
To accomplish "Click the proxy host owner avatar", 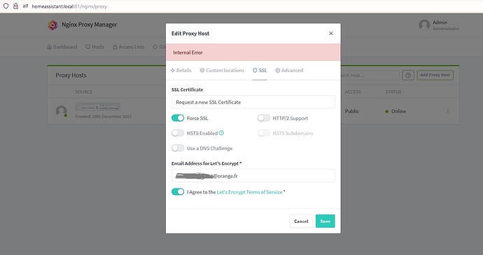I will coord(62,111).
